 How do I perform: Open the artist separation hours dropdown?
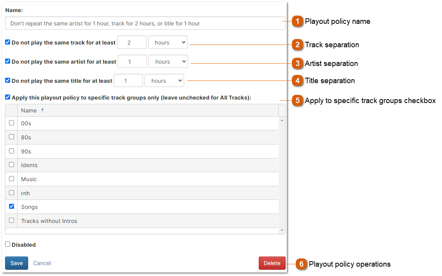click(168, 61)
